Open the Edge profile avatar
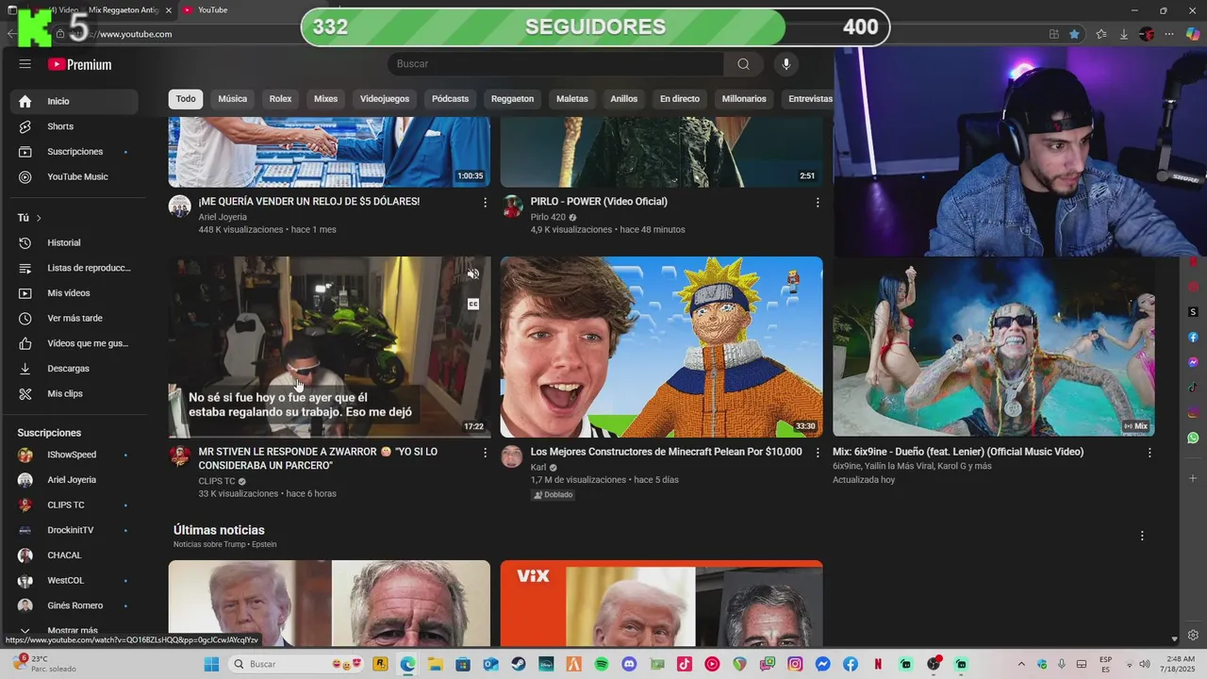The width and height of the screenshot is (1207, 679). point(1147,34)
